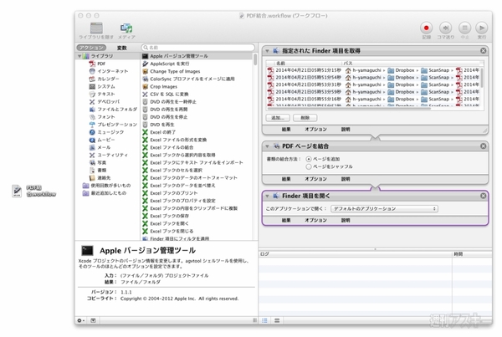
Task: Collapse the ライブラリ tree triangle
Action: point(79,56)
